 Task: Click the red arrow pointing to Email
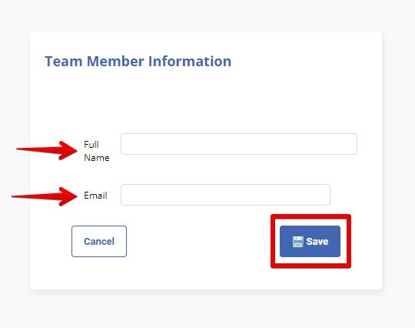(45, 196)
